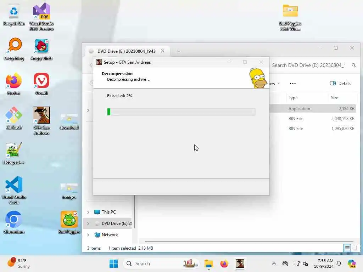This screenshot has height=272, width=363.
Task: Click the muted volume tray icon
Action: [306, 263]
